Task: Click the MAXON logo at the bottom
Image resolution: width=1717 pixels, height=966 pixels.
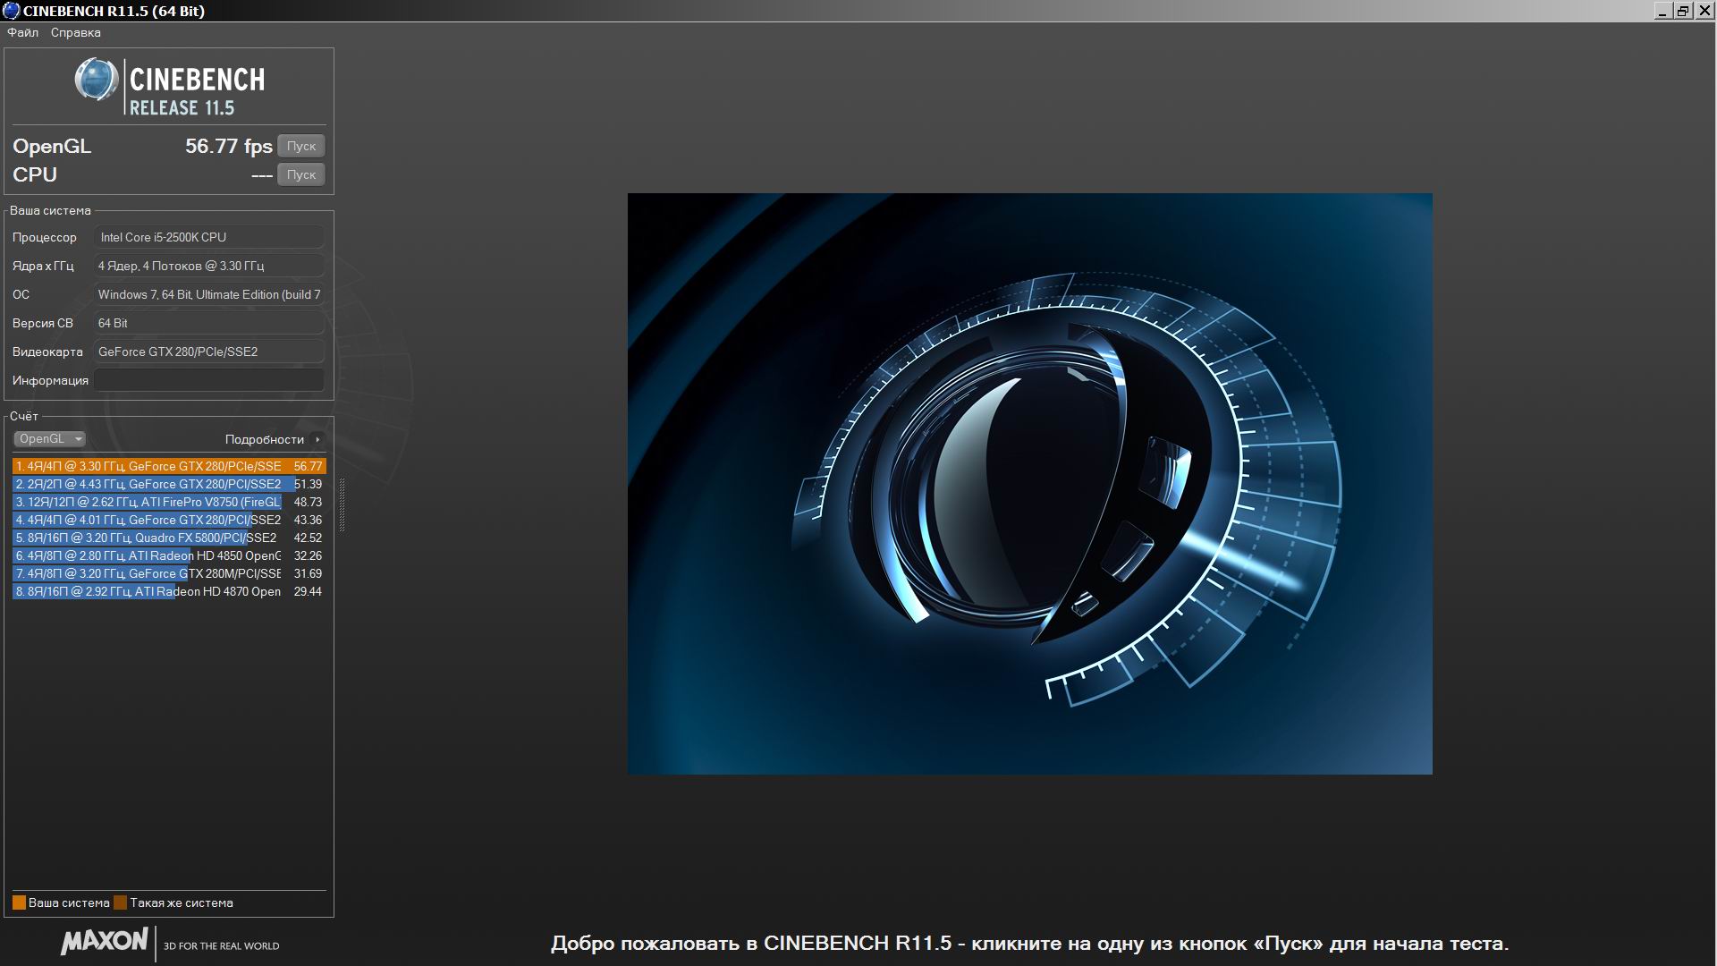Action: pos(105,942)
